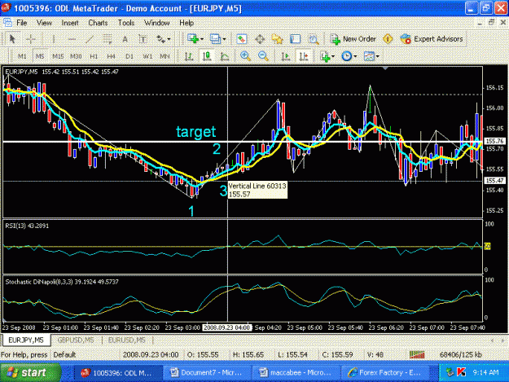509x382 pixels.
Task: Zoom in on the chart
Action: point(245,56)
